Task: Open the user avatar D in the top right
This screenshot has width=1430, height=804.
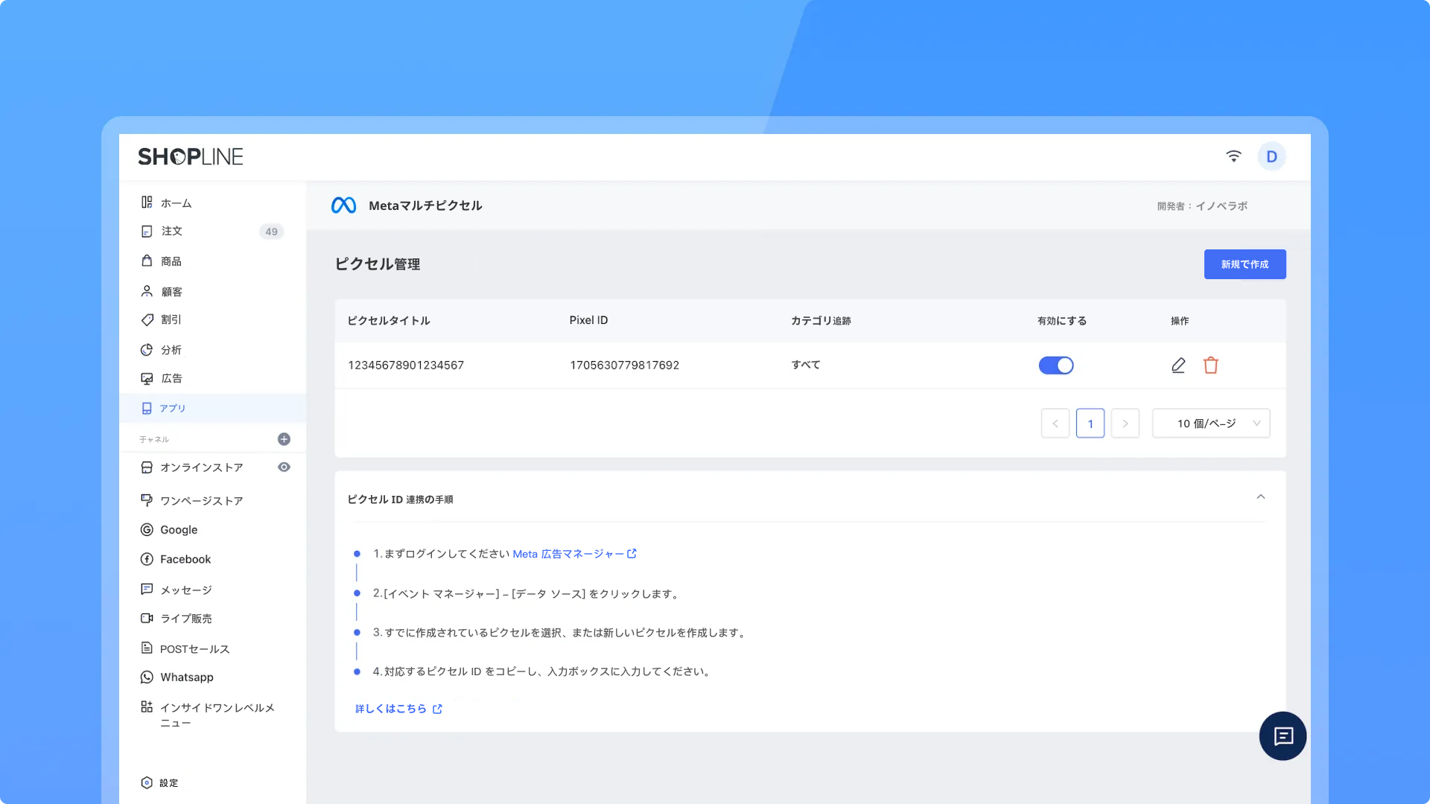Action: pos(1271,156)
